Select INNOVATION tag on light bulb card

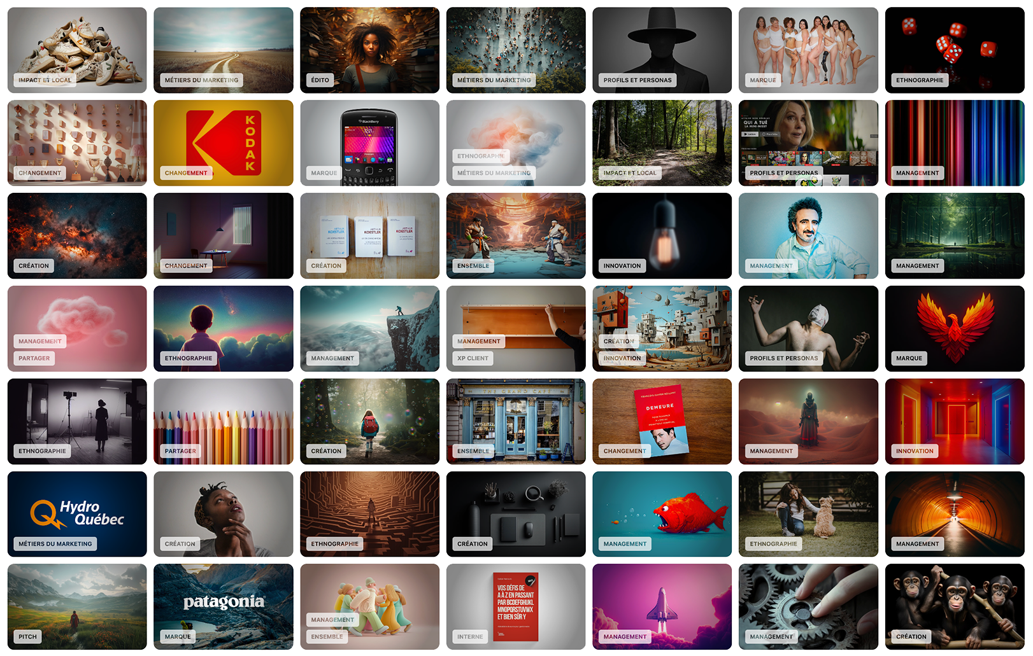[x=622, y=266]
